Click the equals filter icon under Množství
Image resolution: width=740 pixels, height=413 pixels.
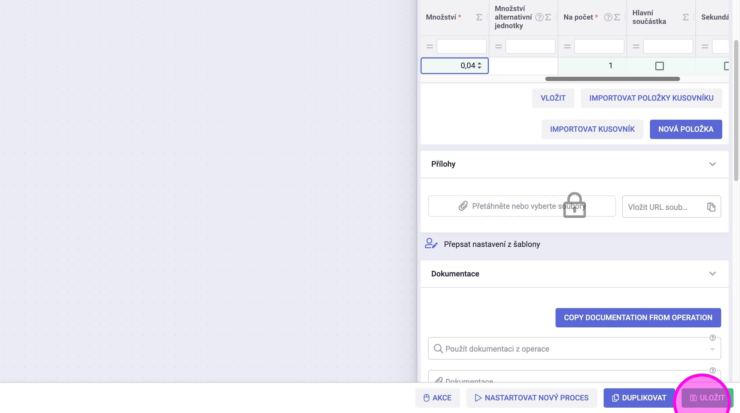pyautogui.click(x=429, y=46)
